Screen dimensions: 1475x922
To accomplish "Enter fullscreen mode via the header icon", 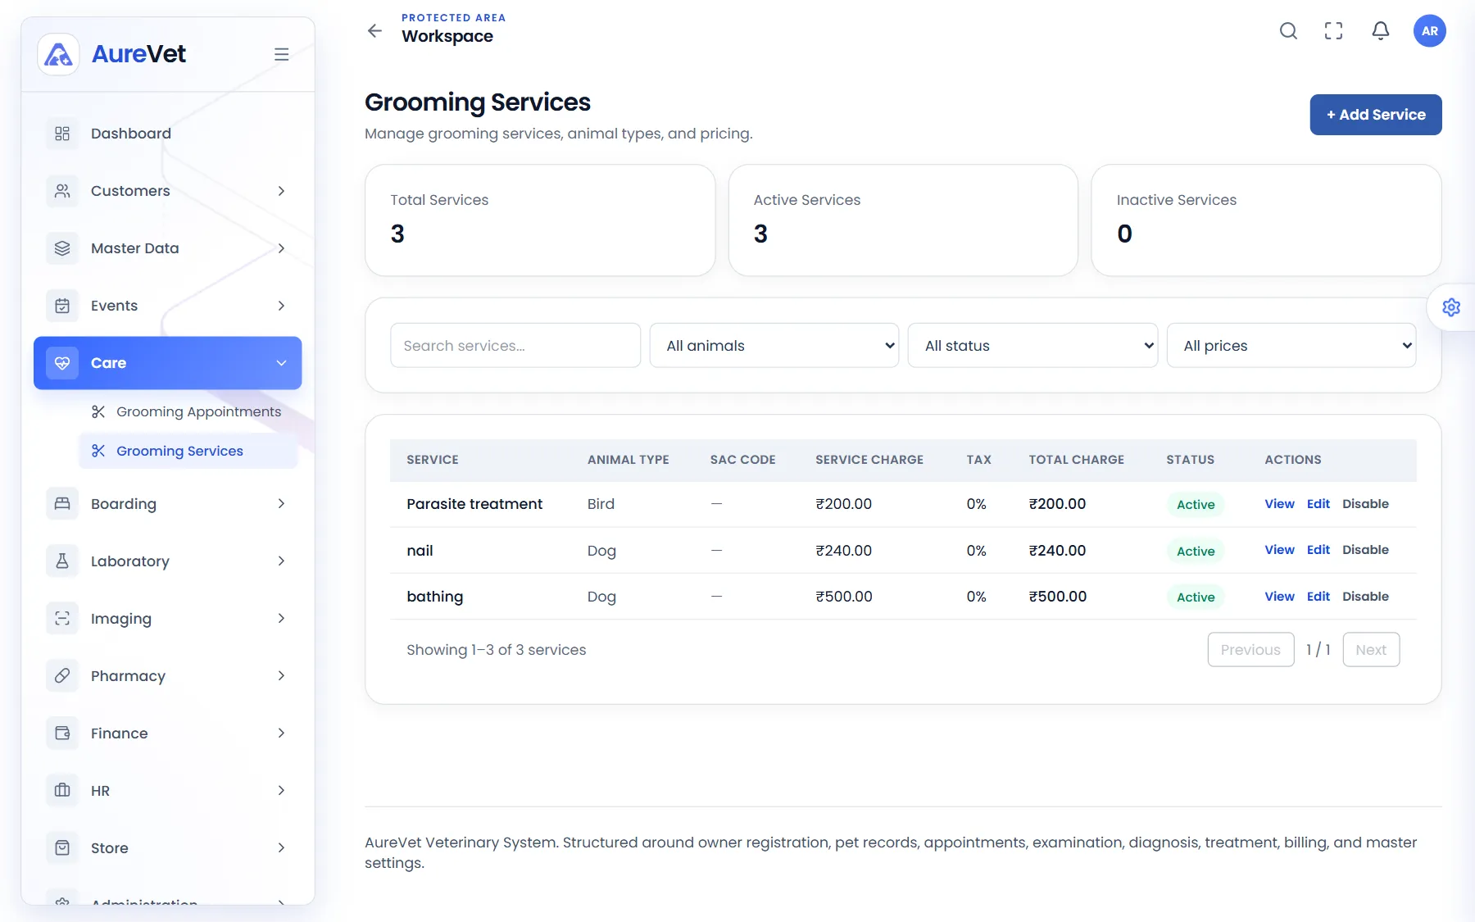I will tap(1334, 31).
